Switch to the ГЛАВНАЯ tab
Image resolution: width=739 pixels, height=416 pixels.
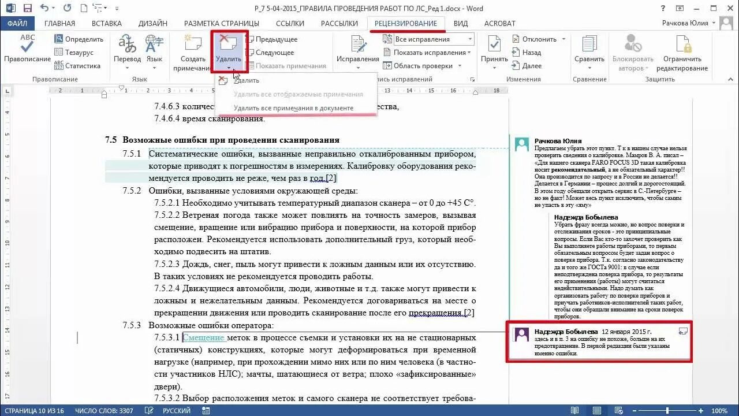[60, 24]
